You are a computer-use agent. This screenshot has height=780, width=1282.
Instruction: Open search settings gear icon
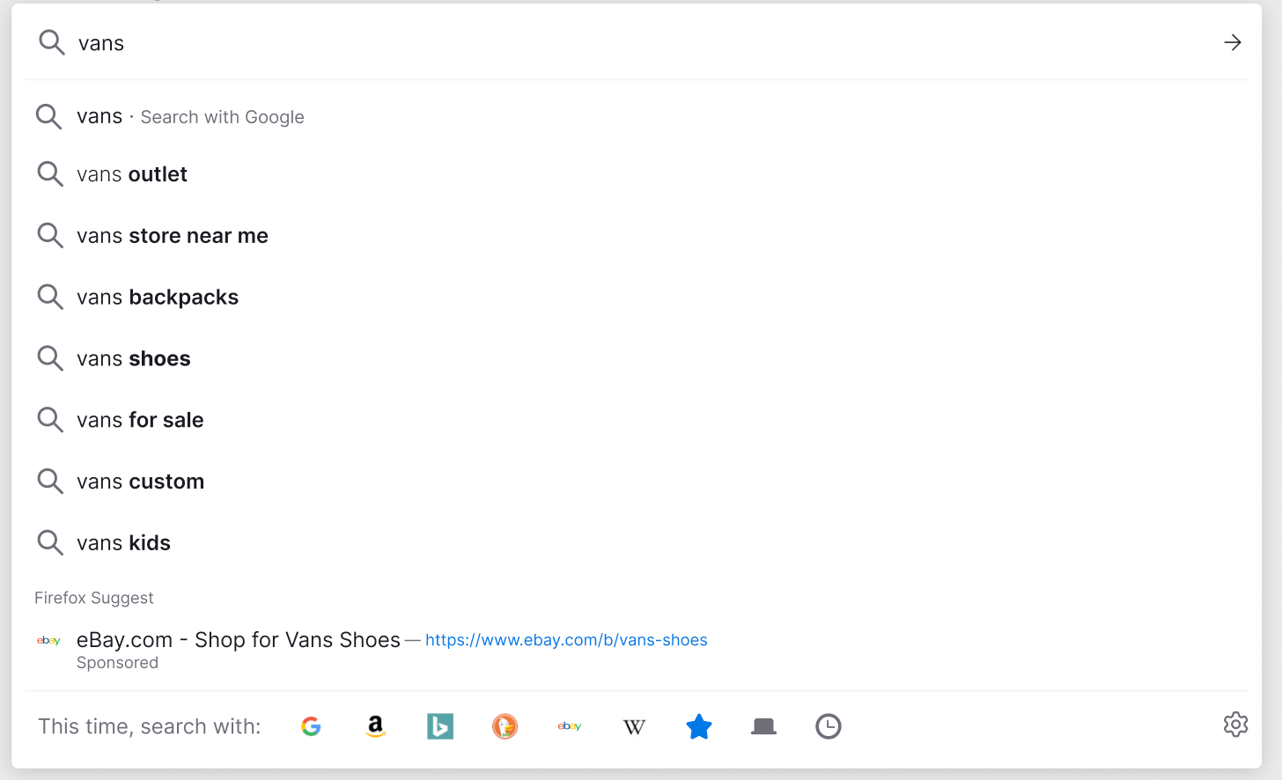coord(1235,725)
